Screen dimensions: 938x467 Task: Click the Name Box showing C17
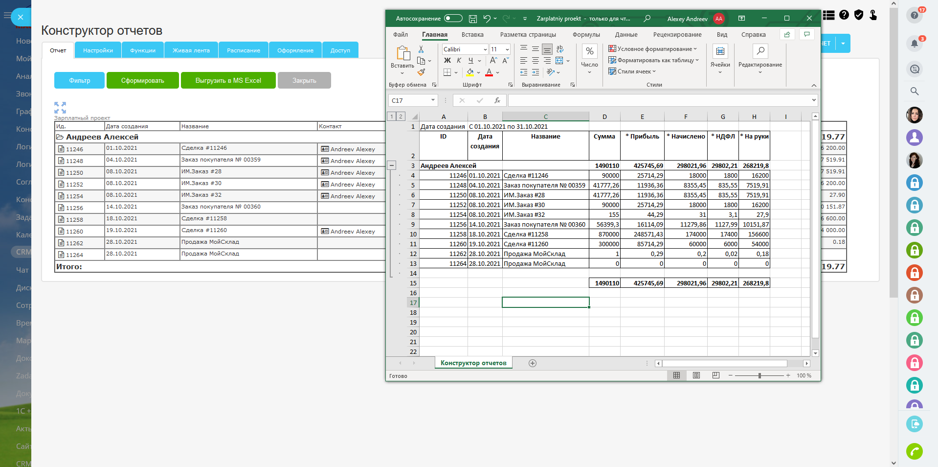[410, 100]
